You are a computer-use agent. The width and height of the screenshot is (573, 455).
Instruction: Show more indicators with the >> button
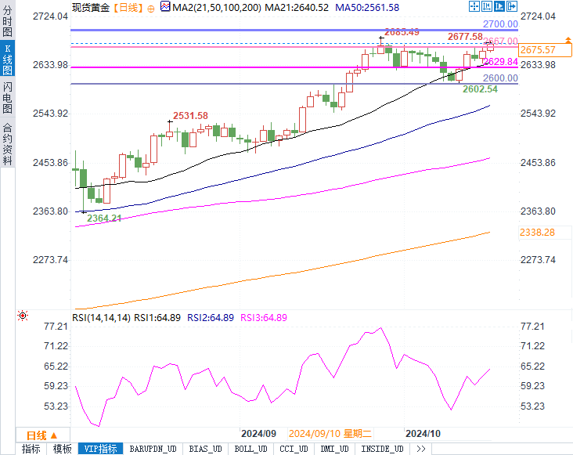coord(420,449)
